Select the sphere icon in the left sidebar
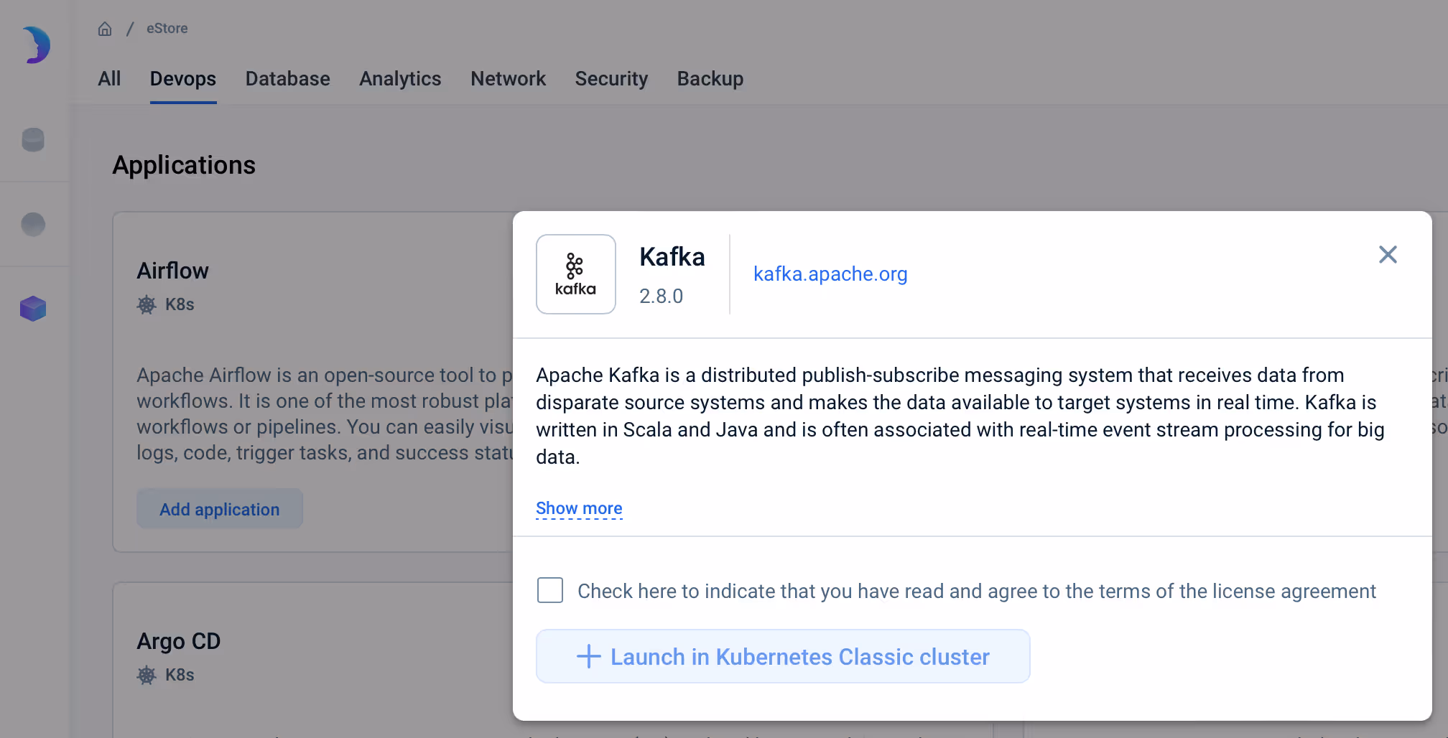This screenshot has height=738, width=1448. pos(33,224)
